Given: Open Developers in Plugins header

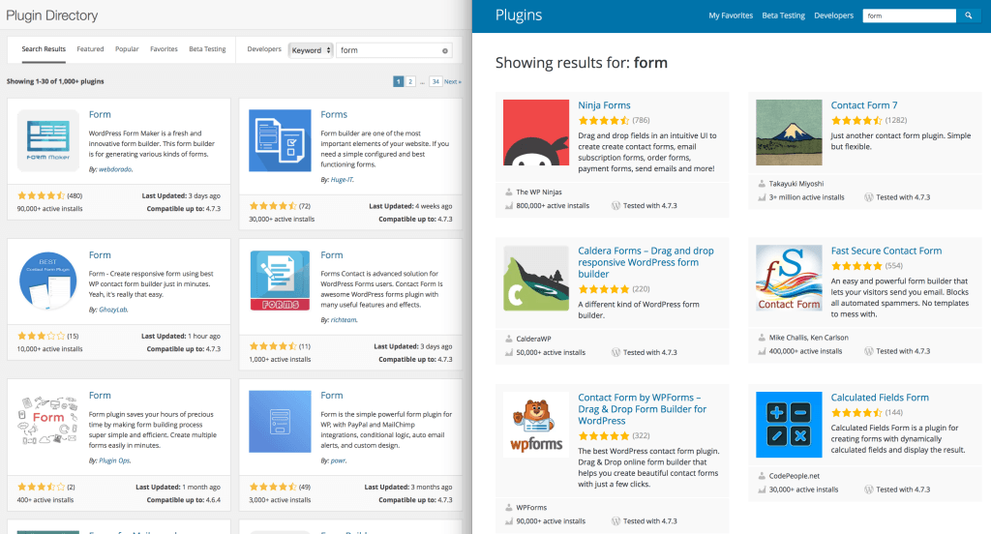Looking at the screenshot, I should click(x=833, y=15).
